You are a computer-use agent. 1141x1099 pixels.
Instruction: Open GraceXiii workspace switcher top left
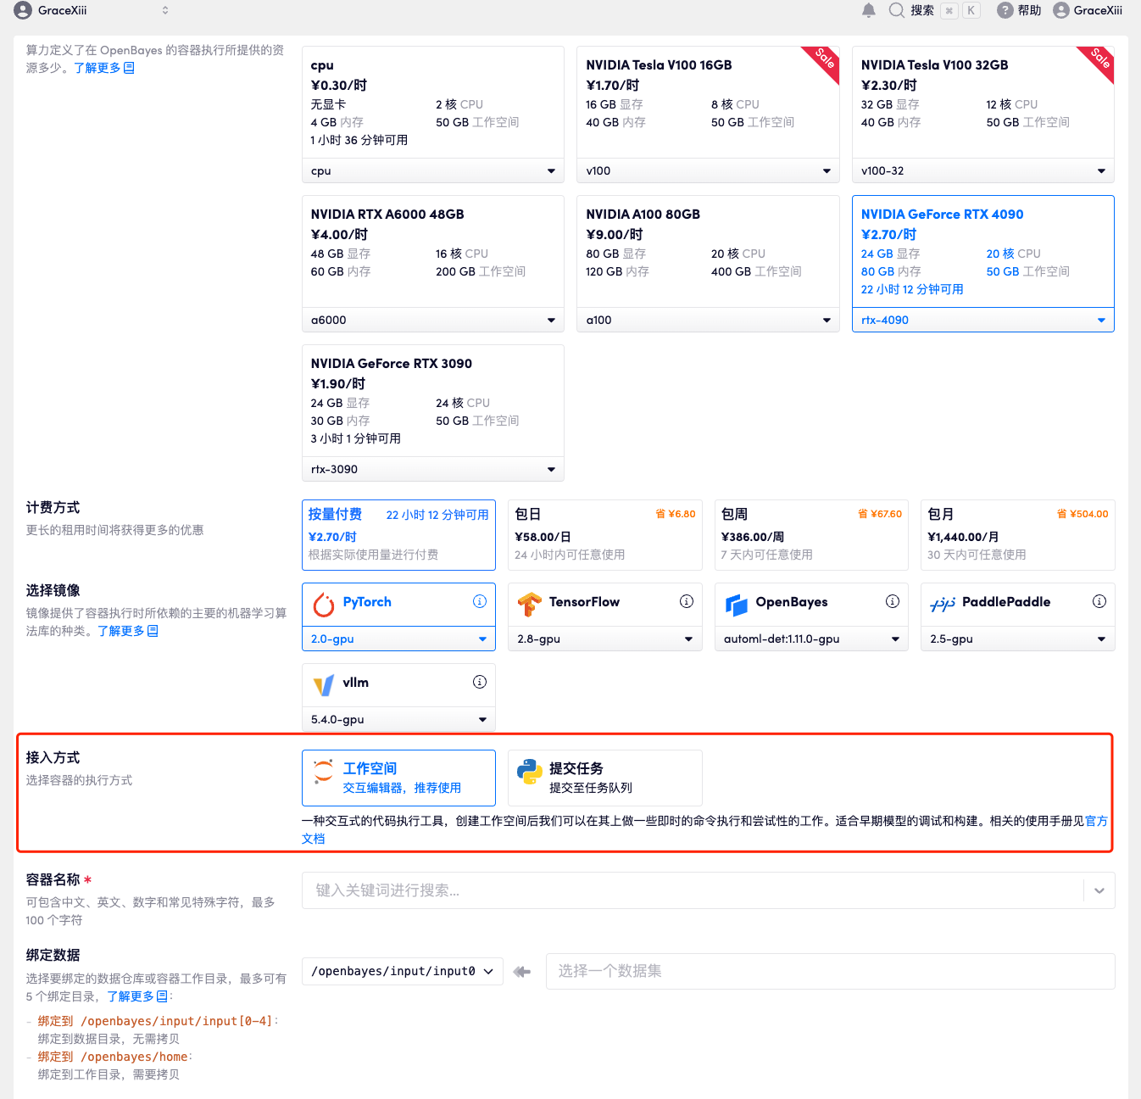92,10
